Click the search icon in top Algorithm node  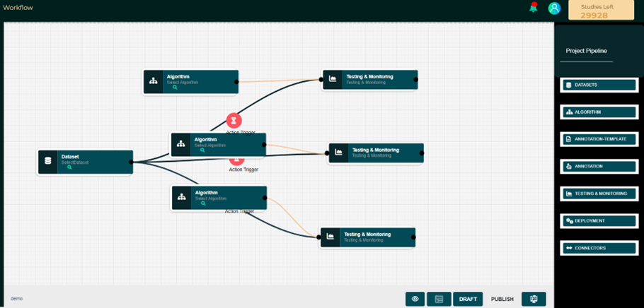(175, 88)
